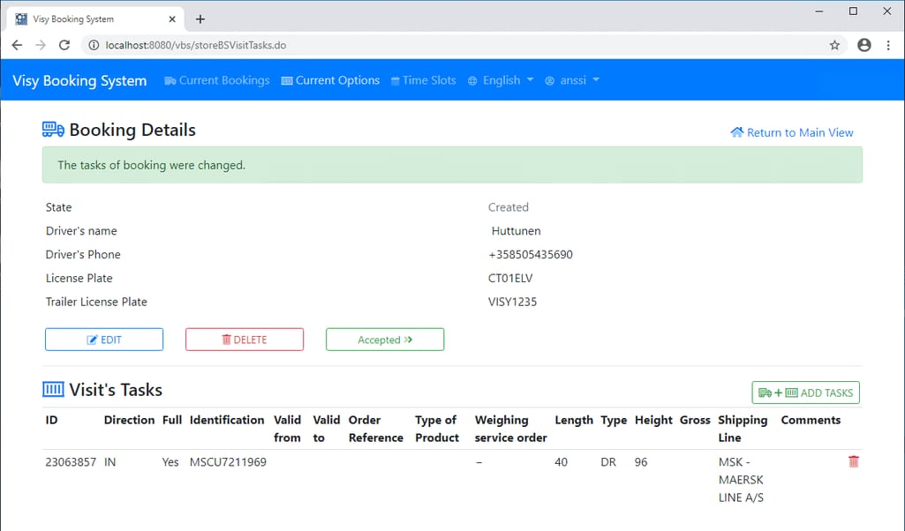This screenshot has width=905, height=531.
Task: Click the ADD TASKS button
Action: coord(806,393)
